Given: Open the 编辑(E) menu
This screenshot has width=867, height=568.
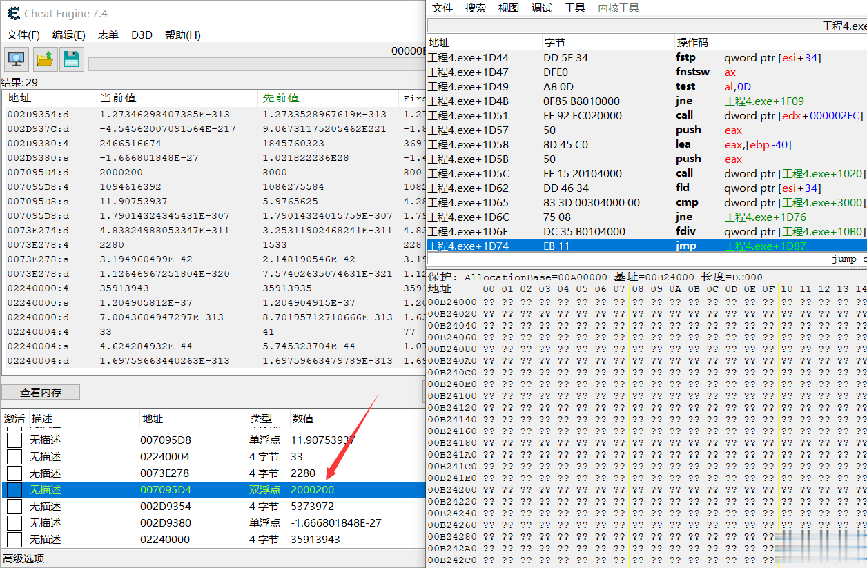Looking at the screenshot, I should [69, 35].
